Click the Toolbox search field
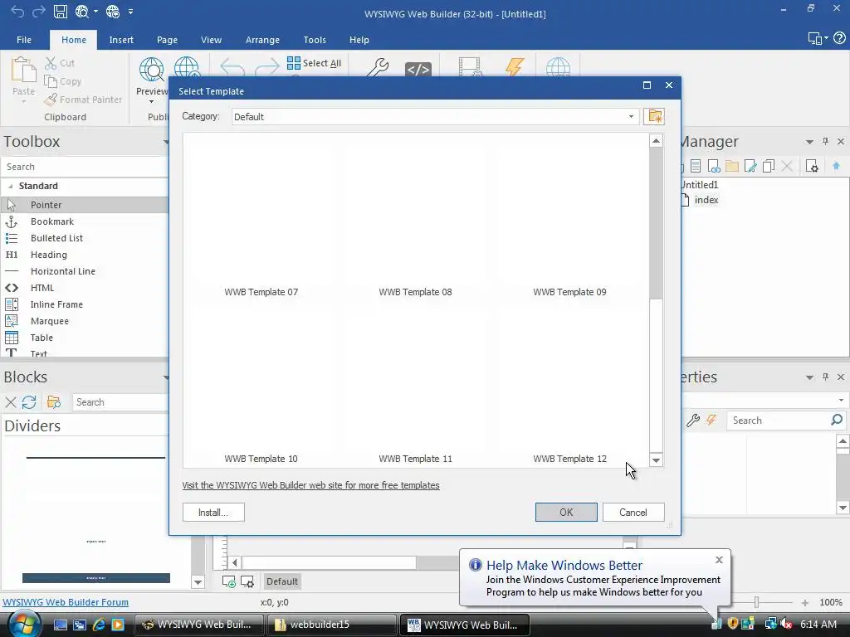Viewport: 850px width, 637px height. [84, 167]
